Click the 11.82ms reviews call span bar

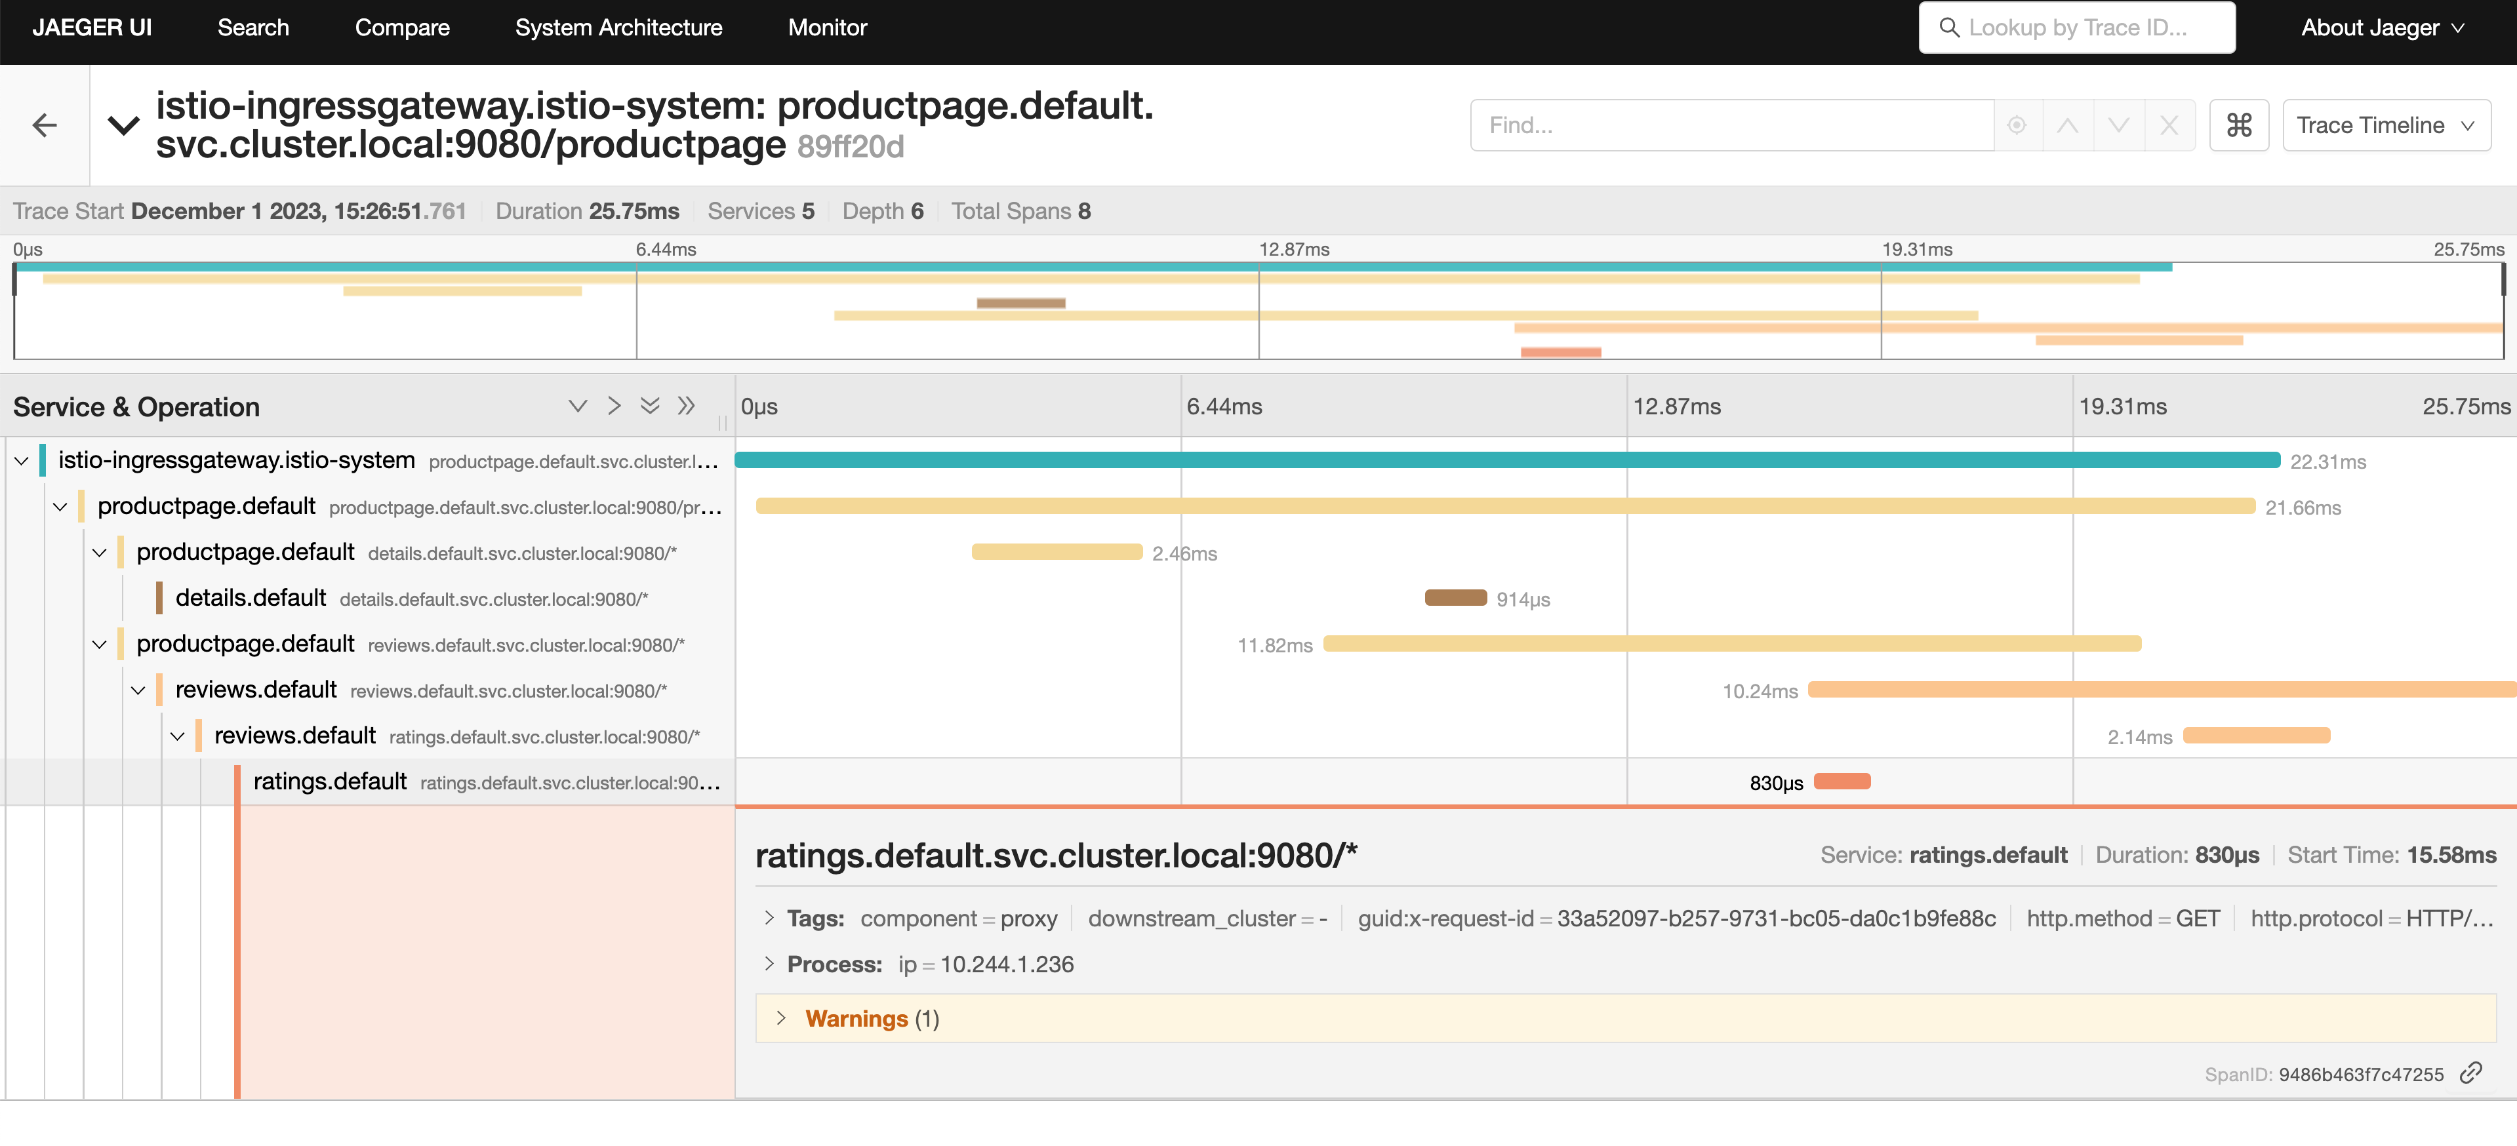(x=1733, y=644)
